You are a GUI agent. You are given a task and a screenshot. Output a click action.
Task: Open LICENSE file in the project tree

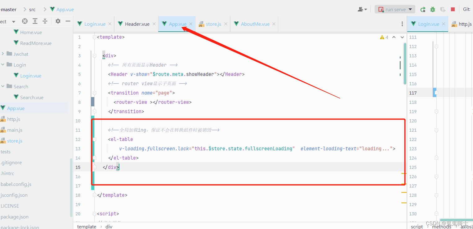pyautogui.click(x=10, y=206)
